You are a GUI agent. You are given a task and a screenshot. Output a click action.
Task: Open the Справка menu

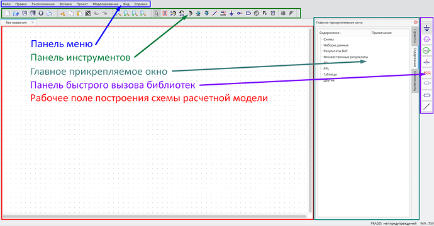(141, 4)
